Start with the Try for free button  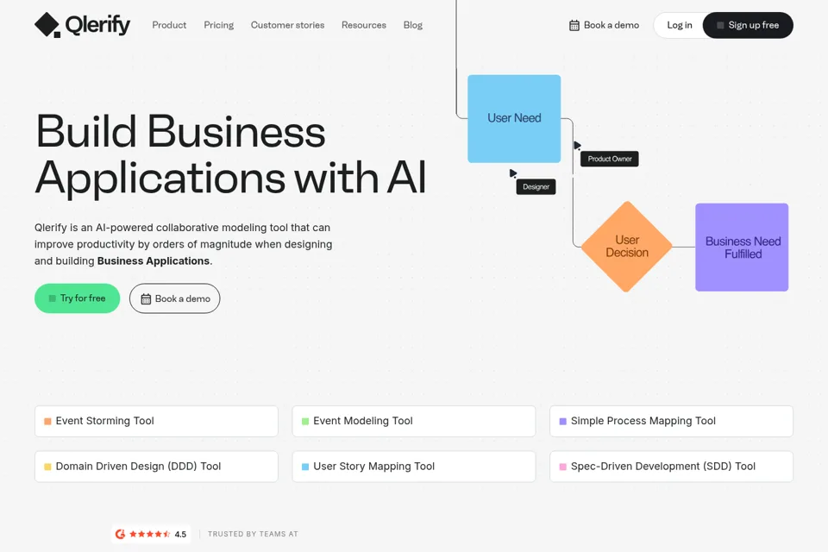pos(77,298)
